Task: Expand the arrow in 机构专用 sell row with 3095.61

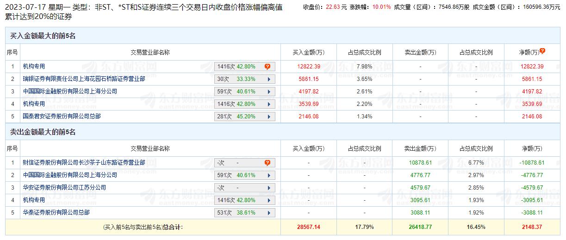Action: (269, 200)
